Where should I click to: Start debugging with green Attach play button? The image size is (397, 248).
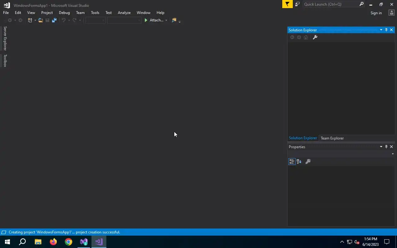click(154, 20)
